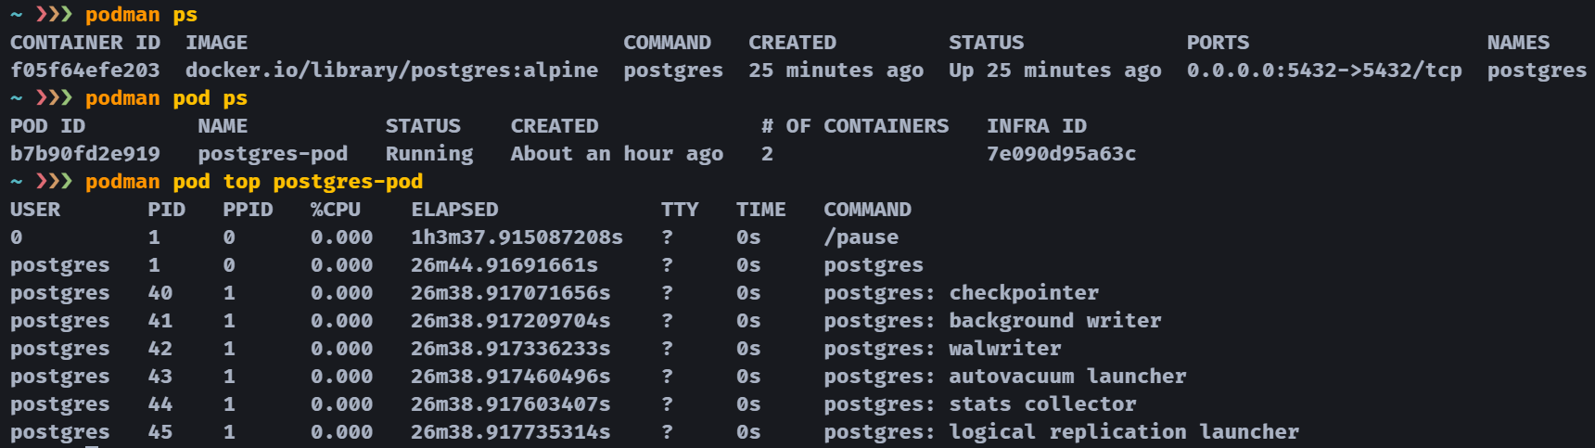This screenshot has height=448, width=1595.
Task: Select the docker.io/library/postgres:alpine image name
Action: (x=391, y=70)
